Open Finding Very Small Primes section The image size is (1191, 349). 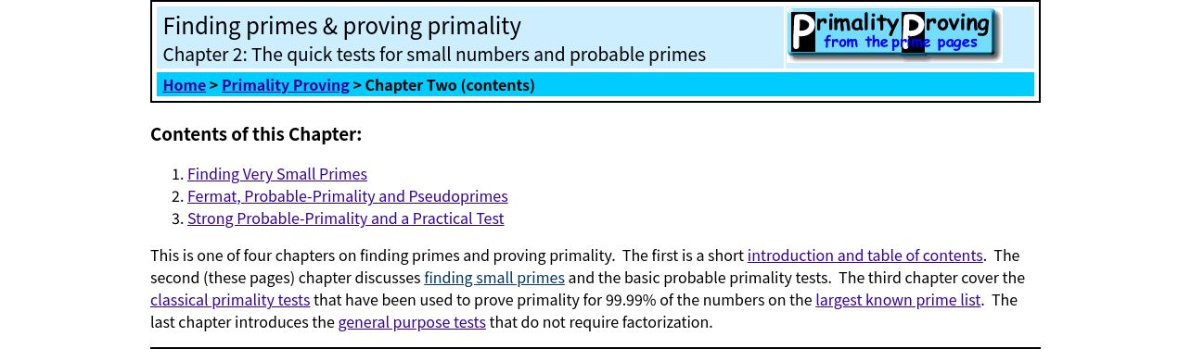[x=277, y=174]
